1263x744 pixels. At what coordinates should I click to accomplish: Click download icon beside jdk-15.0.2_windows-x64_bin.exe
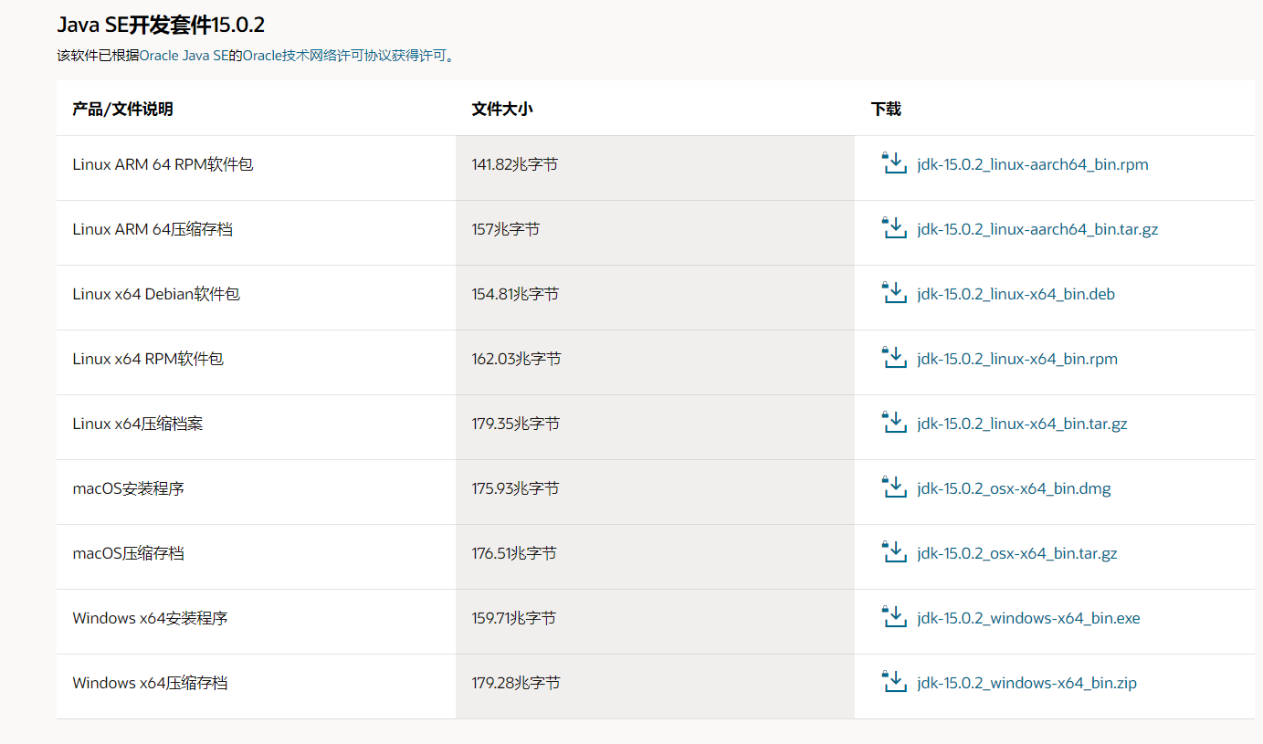point(894,617)
